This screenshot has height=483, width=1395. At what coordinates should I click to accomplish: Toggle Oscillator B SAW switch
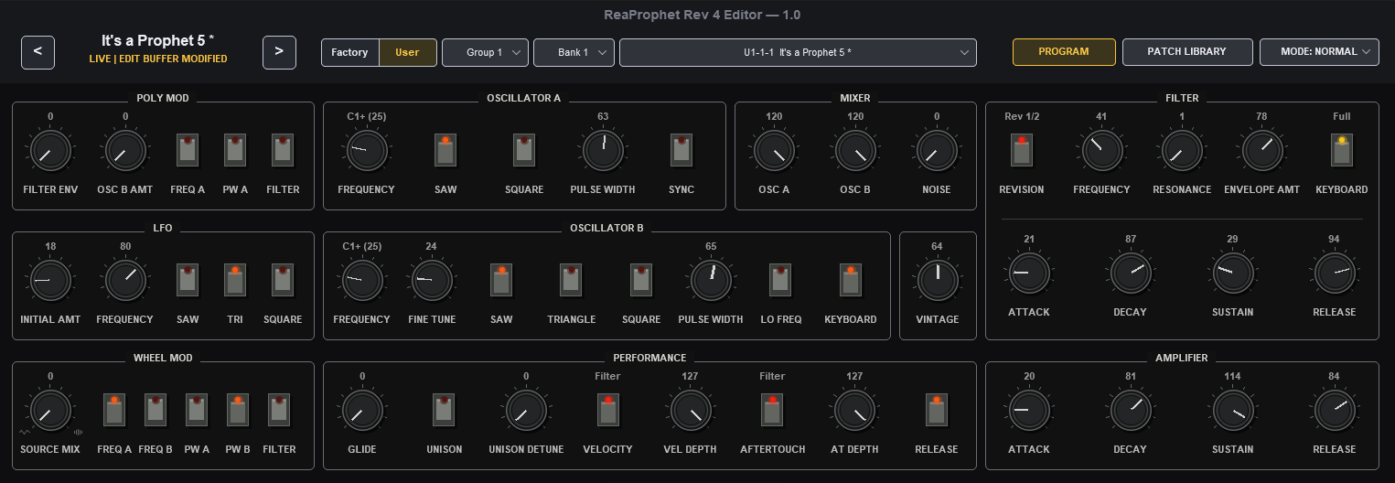pyautogui.click(x=501, y=279)
